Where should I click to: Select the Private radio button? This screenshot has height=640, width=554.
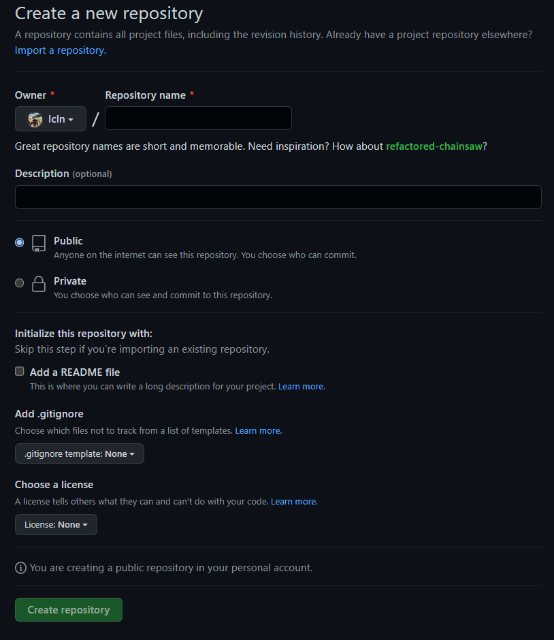19,283
